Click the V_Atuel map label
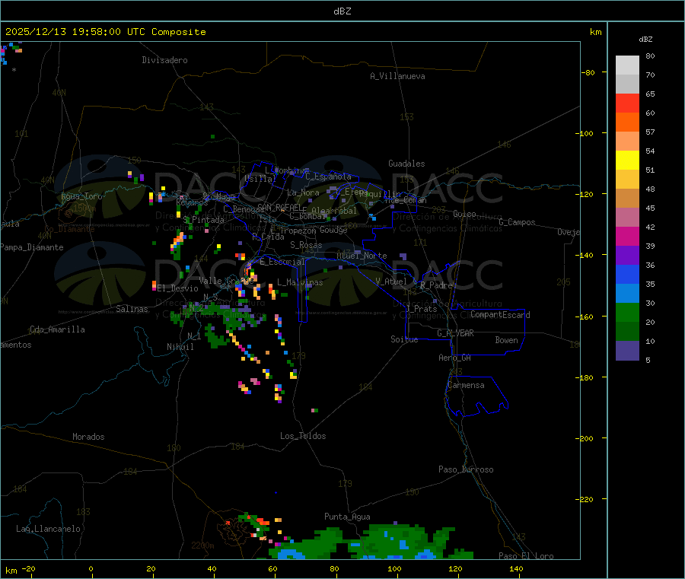 (391, 282)
